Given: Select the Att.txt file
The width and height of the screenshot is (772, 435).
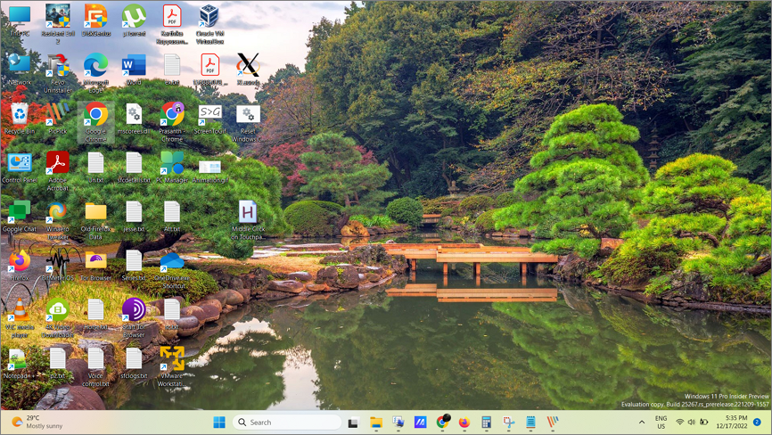Looking at the screenshot, I should click(x=172, y=216).
